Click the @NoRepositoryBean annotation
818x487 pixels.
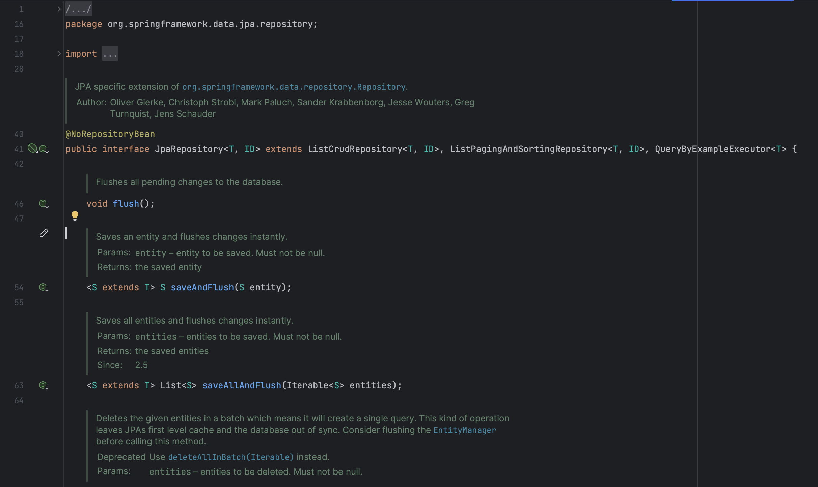[x=110, y=134]
